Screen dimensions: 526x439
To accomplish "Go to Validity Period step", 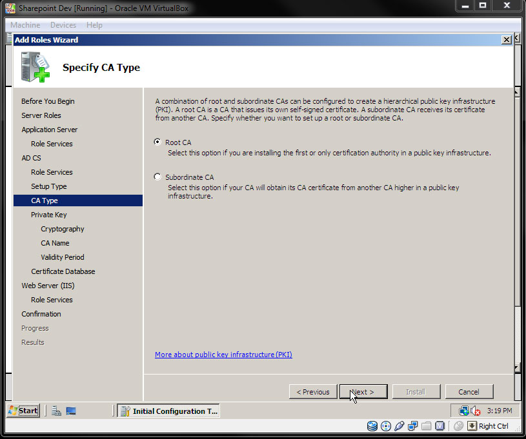I will click(63, 257).
